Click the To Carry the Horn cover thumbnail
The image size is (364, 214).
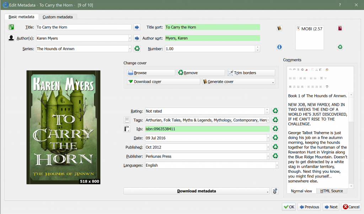pos(63,127)
